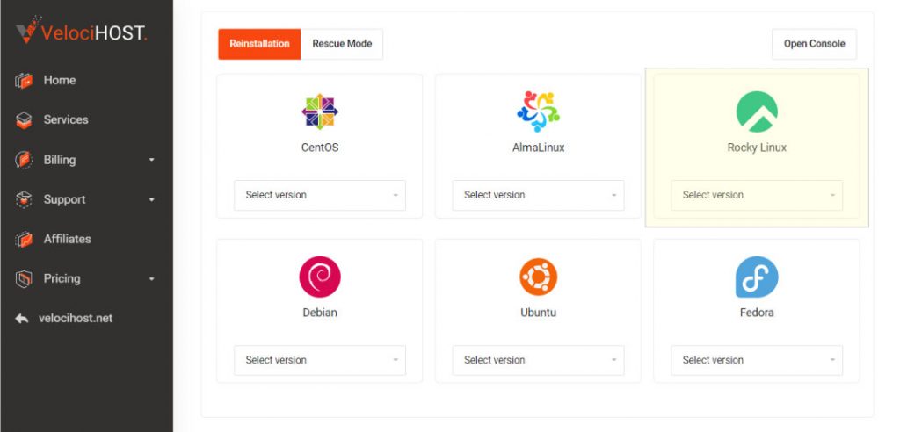Click the Open Console button
The image size is (900, 432).
(814, 44)
